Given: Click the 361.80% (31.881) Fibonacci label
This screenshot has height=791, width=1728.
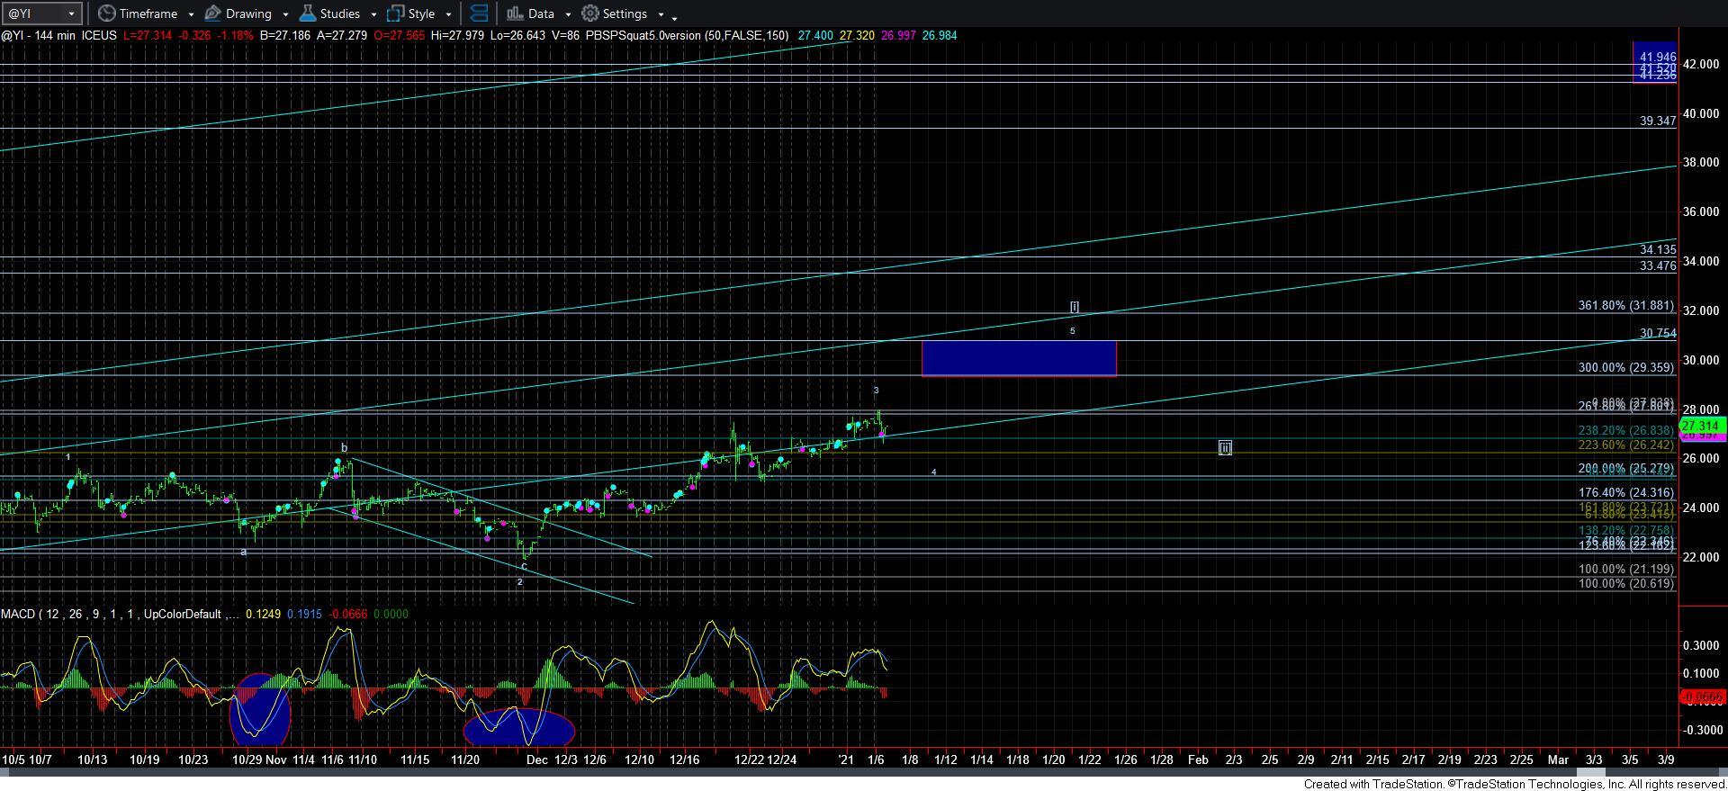Looking at the screenshot, I should tap(1626, 306).
